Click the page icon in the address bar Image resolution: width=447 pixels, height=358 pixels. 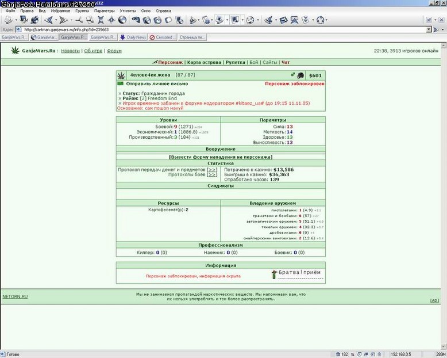point(18,29)
